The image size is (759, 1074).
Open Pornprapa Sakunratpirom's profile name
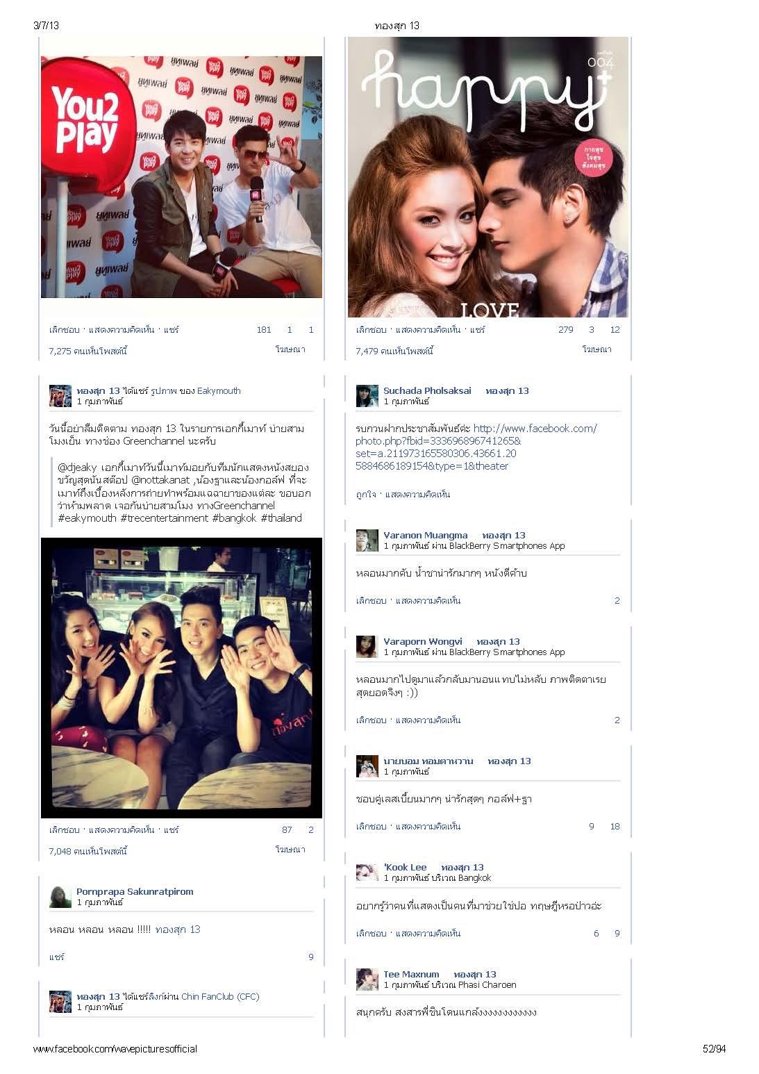click(x=135, y=892)
